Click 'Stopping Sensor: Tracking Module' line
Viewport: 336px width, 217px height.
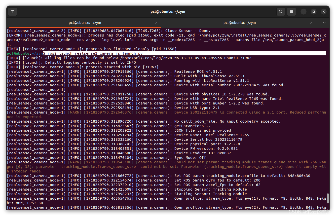point(127,189)
